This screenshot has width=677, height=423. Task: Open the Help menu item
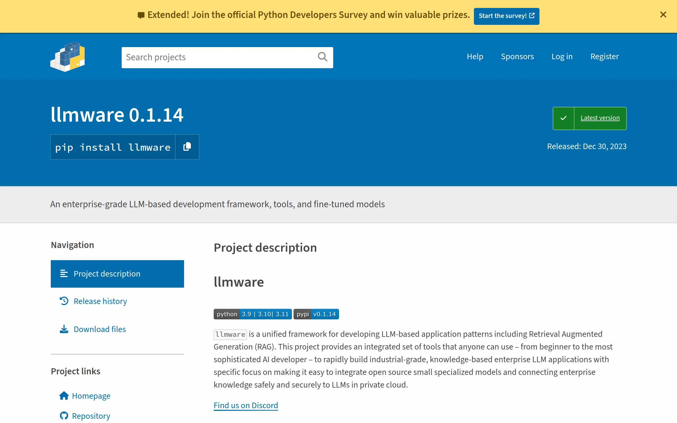[475, 57]
